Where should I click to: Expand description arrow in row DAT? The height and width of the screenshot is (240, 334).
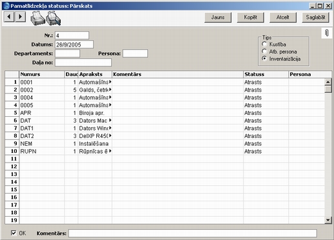pyautogui.click(x=110, y=120)
